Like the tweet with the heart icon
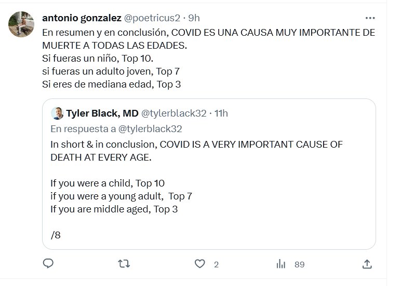Image resolution: width=400 pixels, height=286 pixels. (x=200, y=264)
